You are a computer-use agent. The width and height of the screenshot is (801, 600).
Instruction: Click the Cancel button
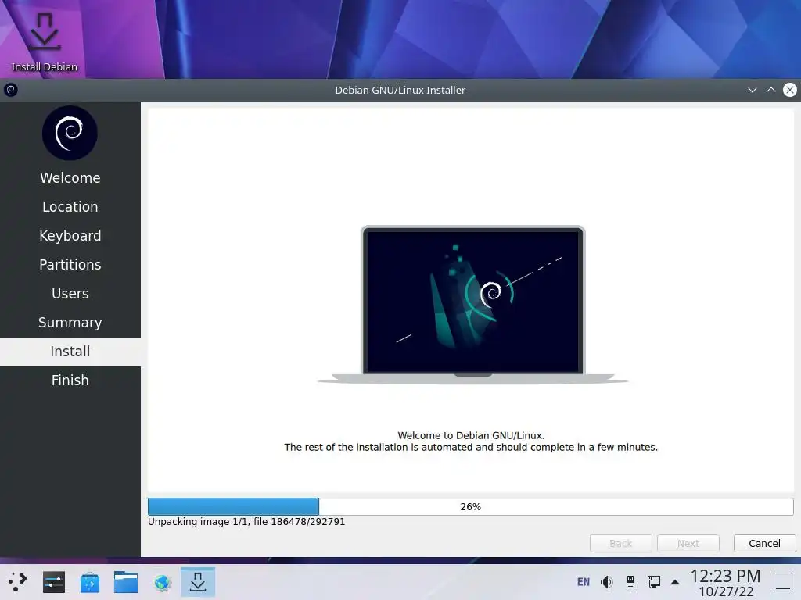coord(765,544)
